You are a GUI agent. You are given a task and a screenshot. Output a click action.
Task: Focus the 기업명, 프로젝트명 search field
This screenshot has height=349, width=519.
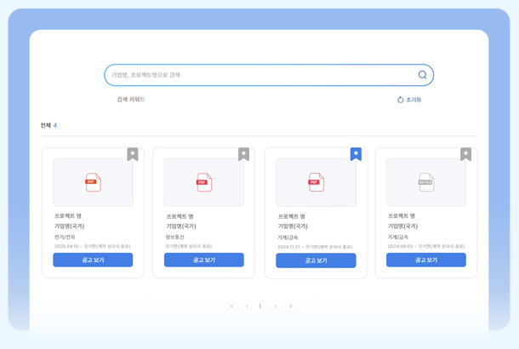pos(255,75)
